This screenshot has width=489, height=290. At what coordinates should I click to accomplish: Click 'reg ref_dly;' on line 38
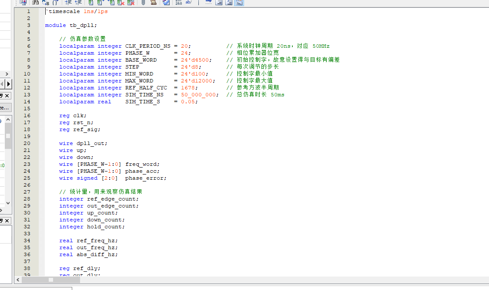tap(80, 269)
